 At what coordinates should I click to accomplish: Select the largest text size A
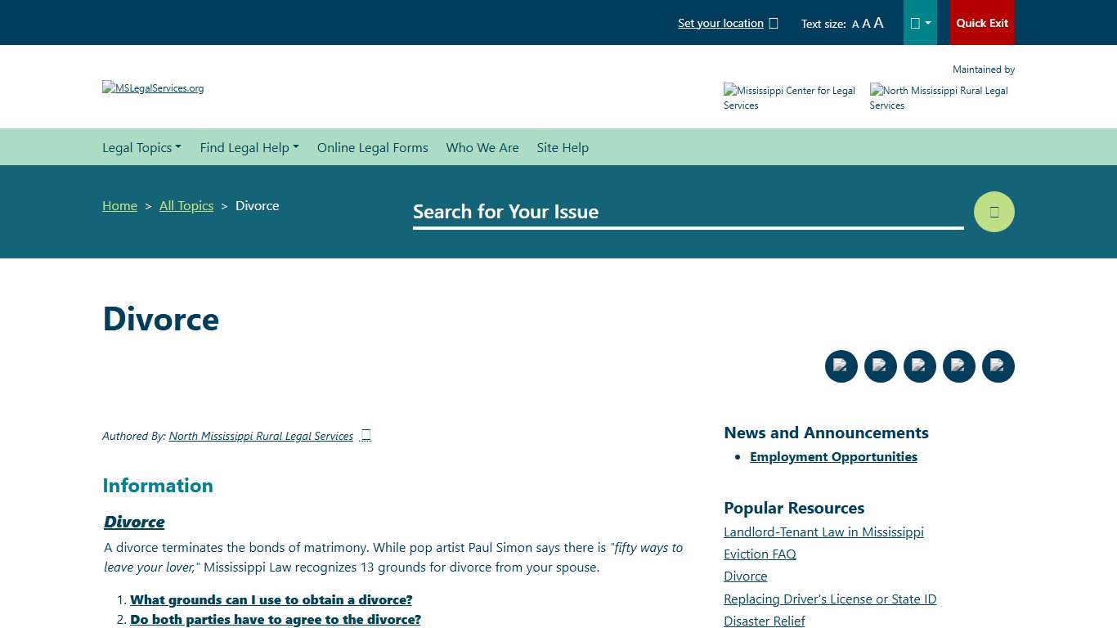point(878,23)
